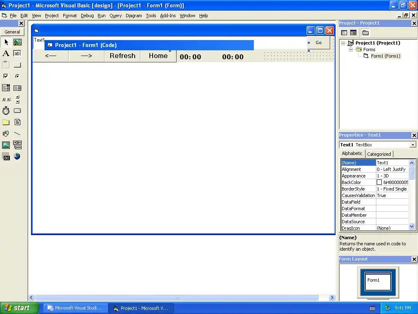
Task: Click the Refresh button on form
Action: point(122,56)
